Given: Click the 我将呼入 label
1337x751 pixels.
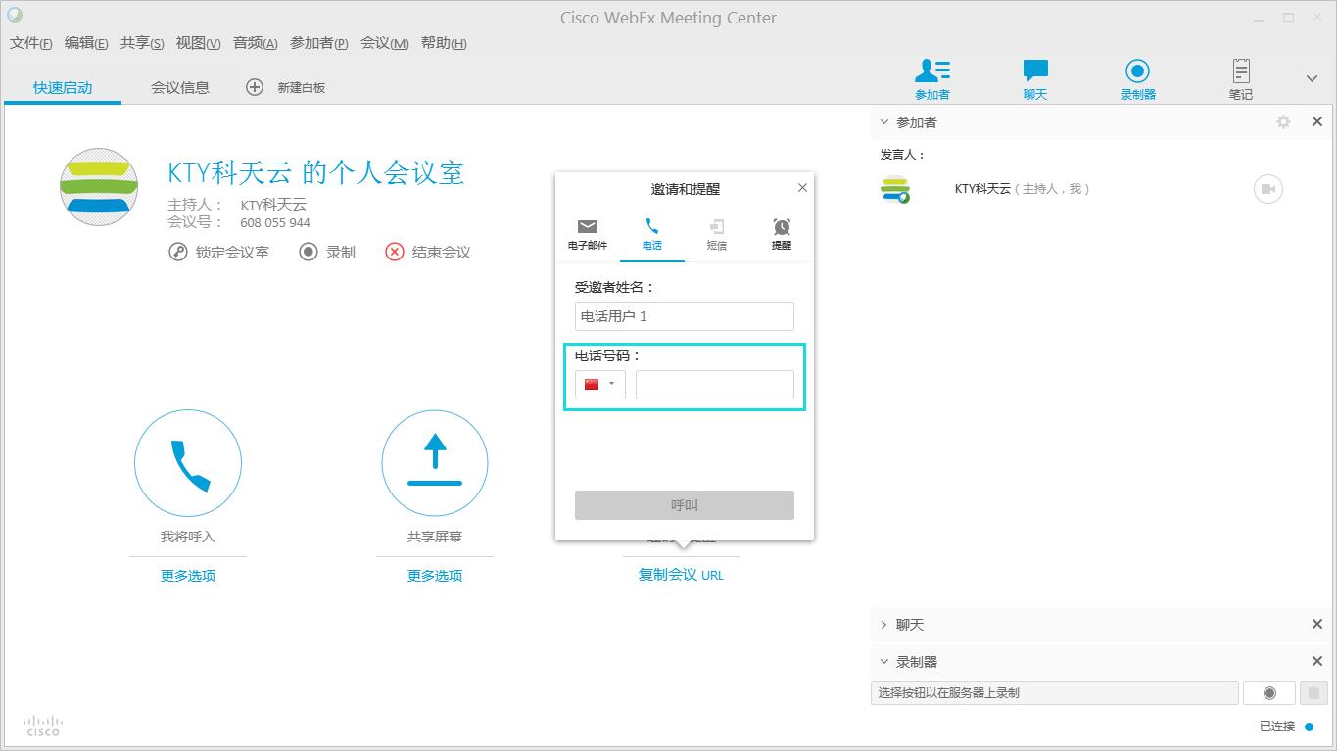Looking at the screenshot, I should click(188, 537).
